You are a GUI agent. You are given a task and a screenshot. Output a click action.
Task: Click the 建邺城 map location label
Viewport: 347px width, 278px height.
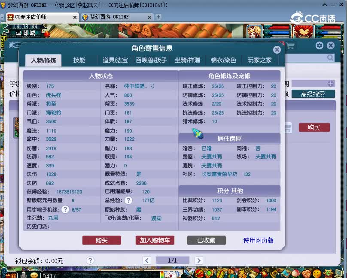tap(25, 33)
